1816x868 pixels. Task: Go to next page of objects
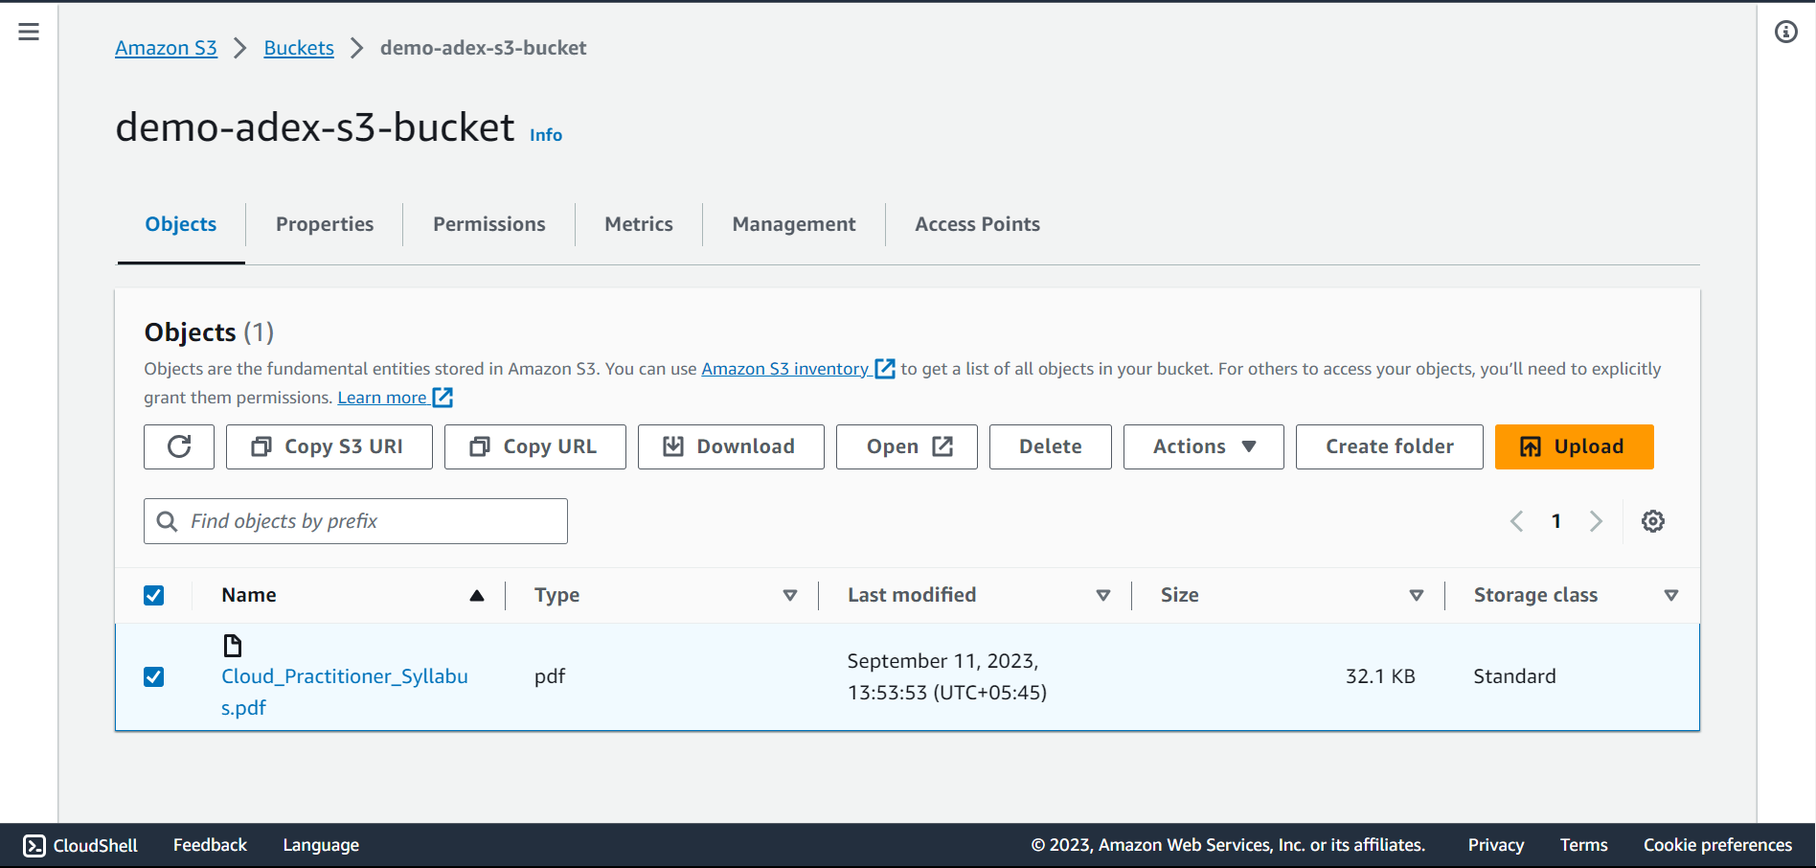coord(1596,521)
